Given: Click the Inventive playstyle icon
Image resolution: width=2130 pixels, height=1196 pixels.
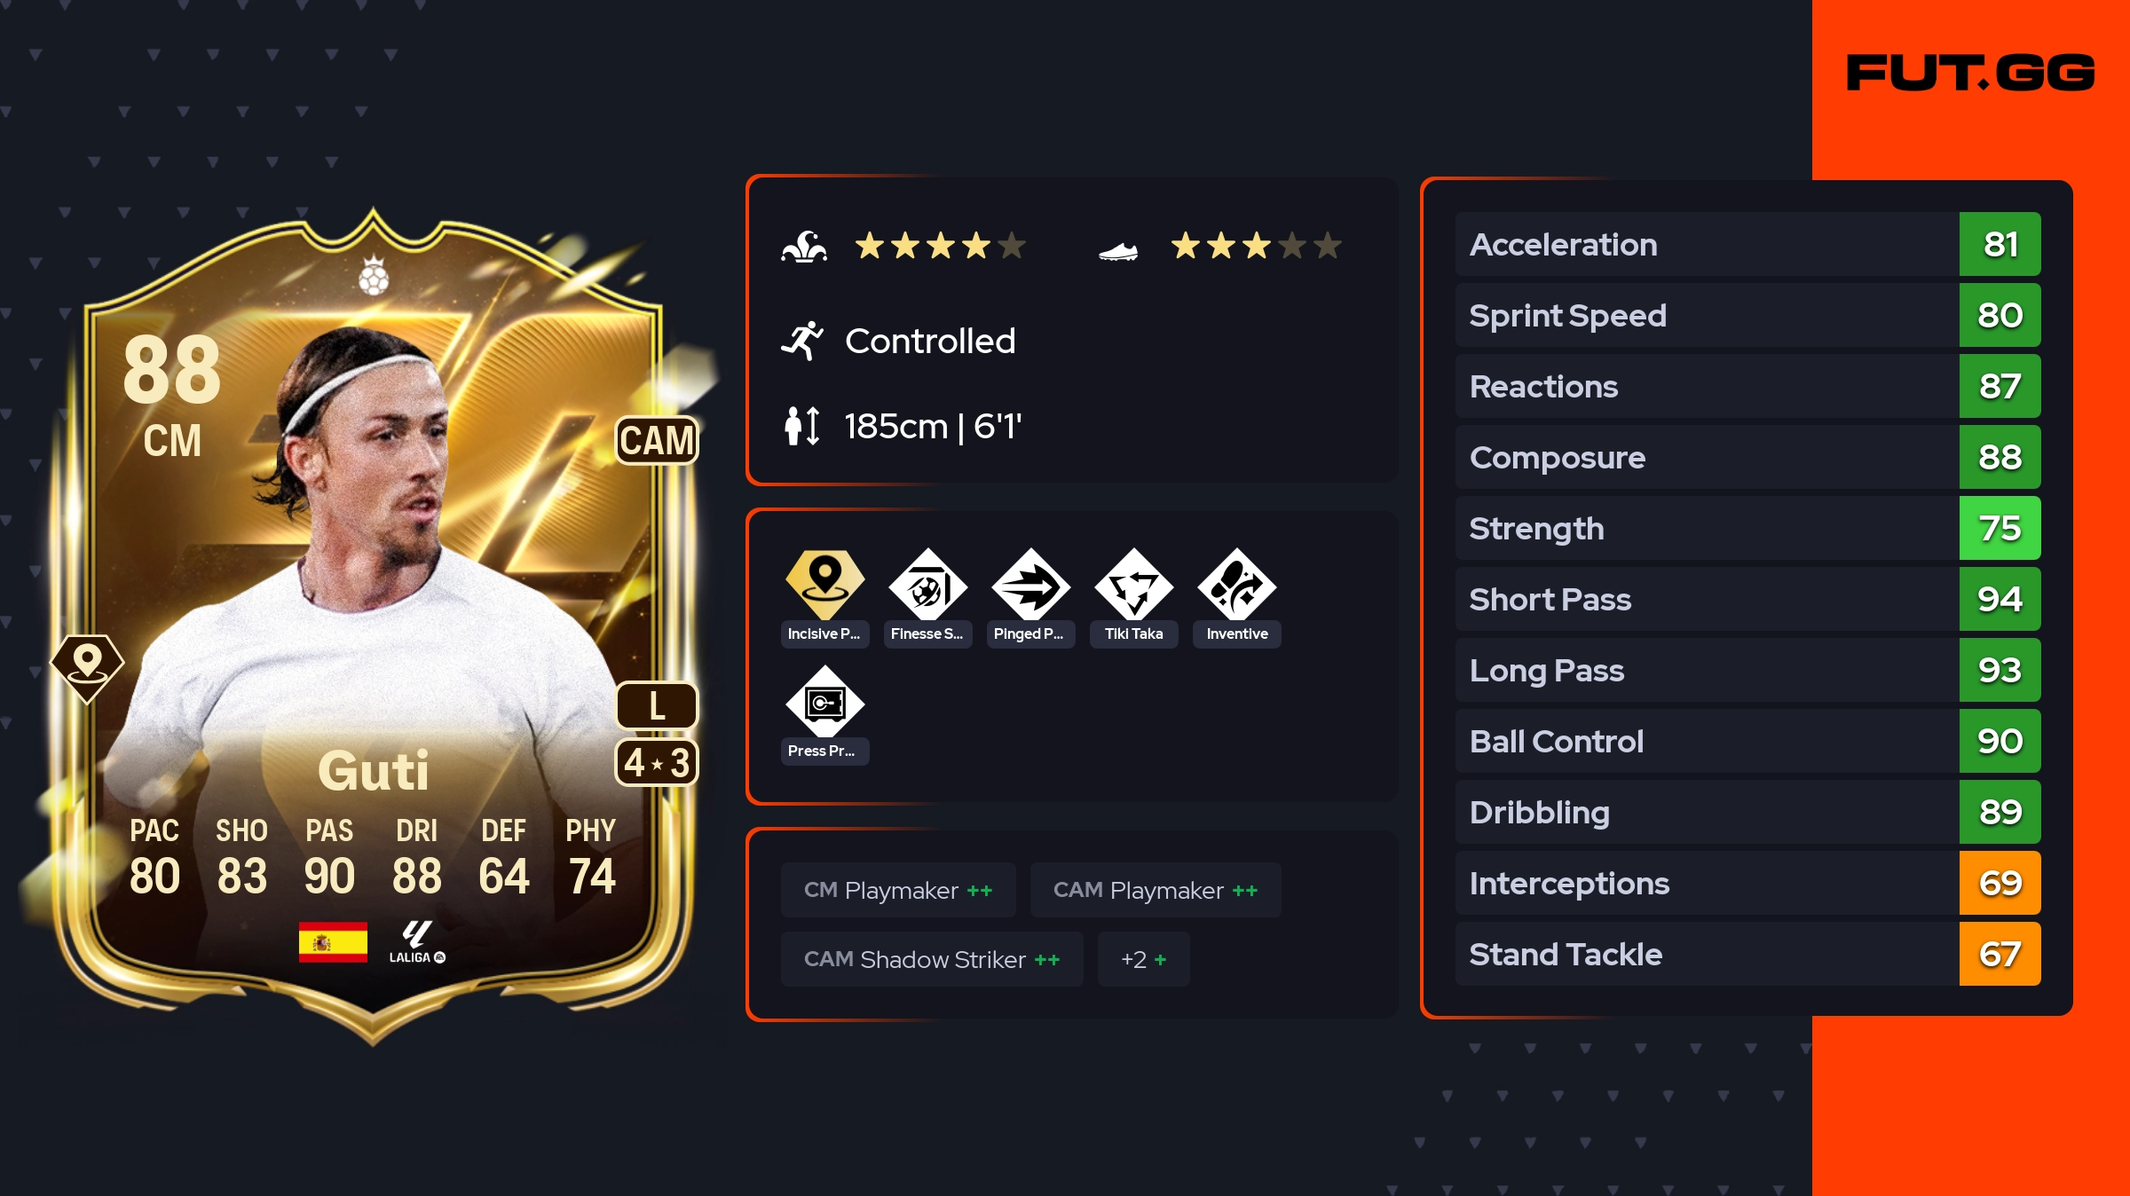Looking at the screenshot, I should pyautogui.click(x=1236, y=584).
